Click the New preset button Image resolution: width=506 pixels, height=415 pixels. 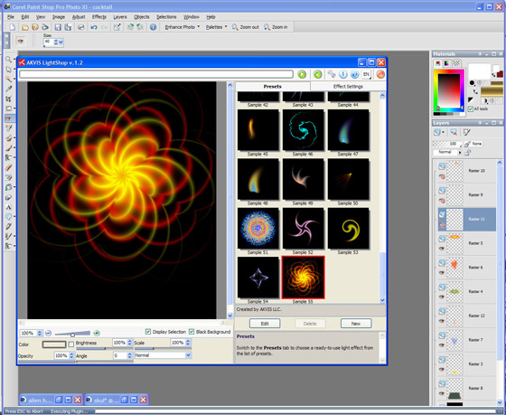[x=356, y=324]
